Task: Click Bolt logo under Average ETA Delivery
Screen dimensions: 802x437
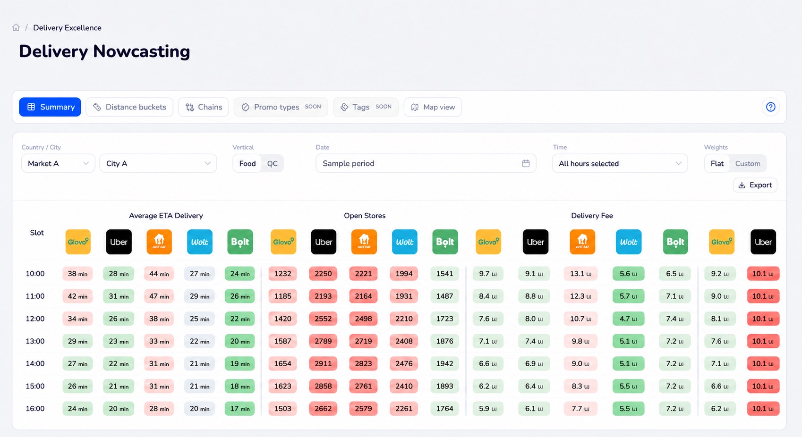Action: pyautogui.click(x=240, y=242)
